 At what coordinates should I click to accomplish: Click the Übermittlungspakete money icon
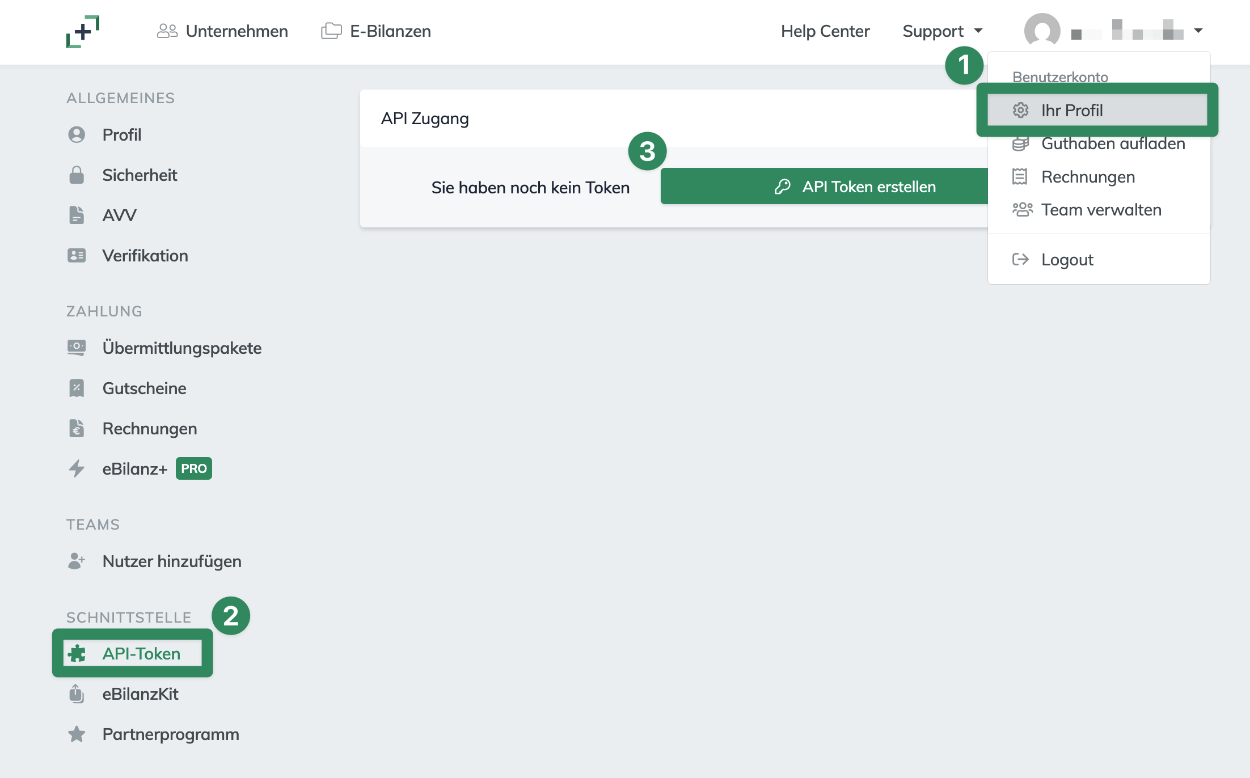77,348
